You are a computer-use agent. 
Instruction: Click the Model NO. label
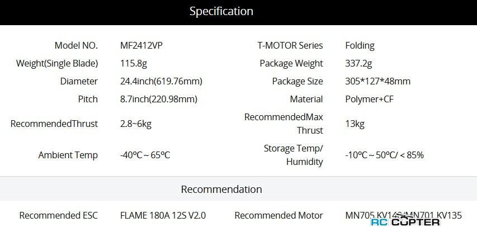pyautogui.click(x=77, y=46)
